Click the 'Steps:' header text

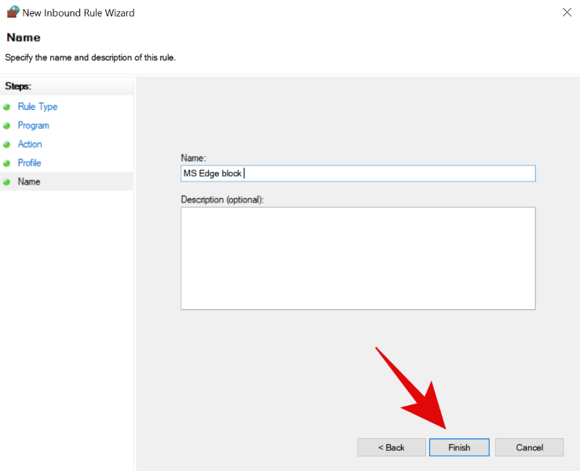pyautogui.click(x=18, y=86)
